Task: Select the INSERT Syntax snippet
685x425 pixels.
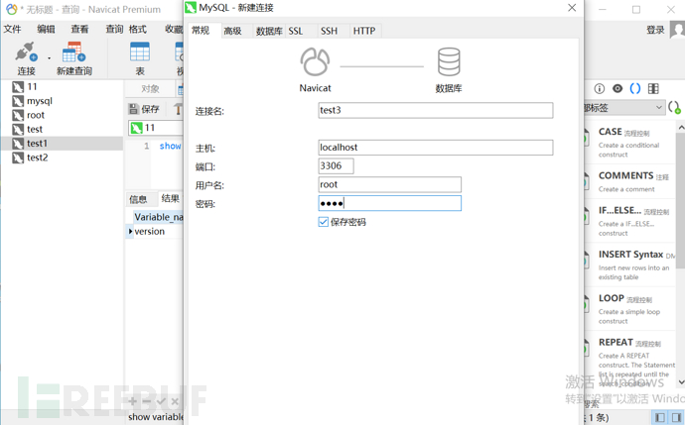Action: [x=630, y=265]
